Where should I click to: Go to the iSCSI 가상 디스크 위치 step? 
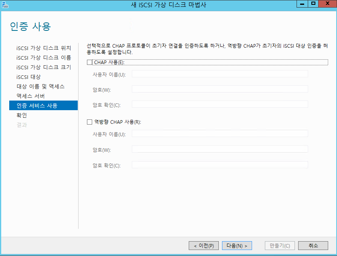44,48
